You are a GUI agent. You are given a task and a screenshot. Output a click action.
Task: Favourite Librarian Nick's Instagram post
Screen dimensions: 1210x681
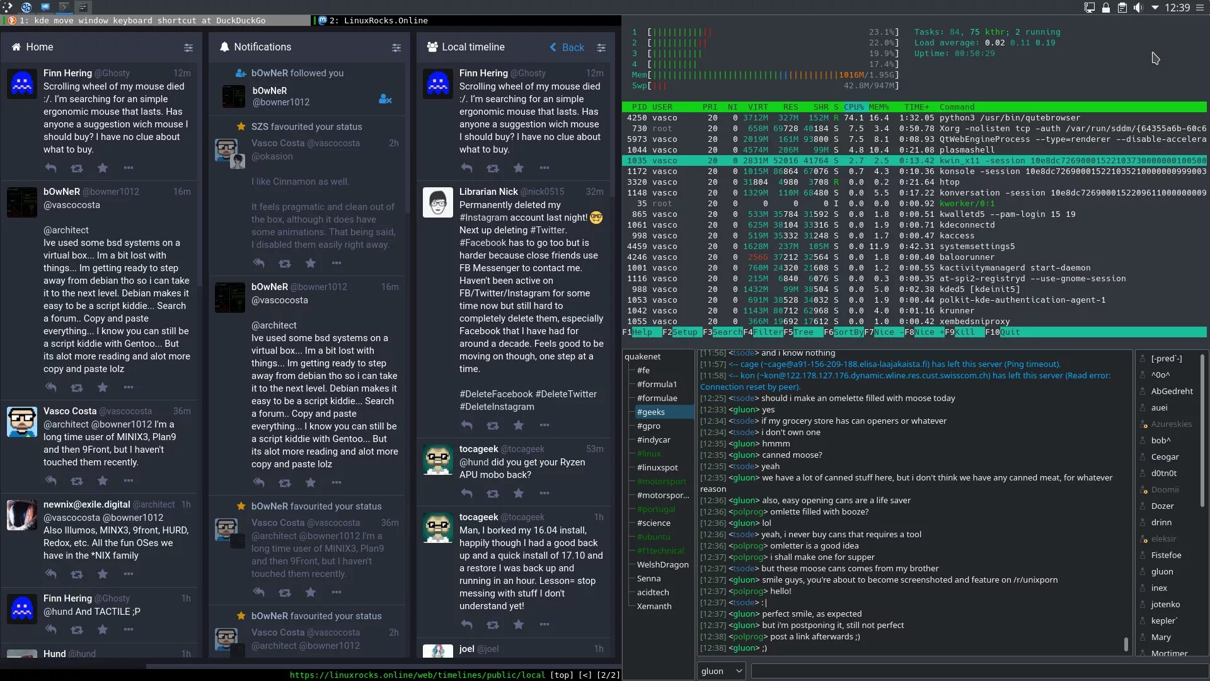tap(519, 426)
